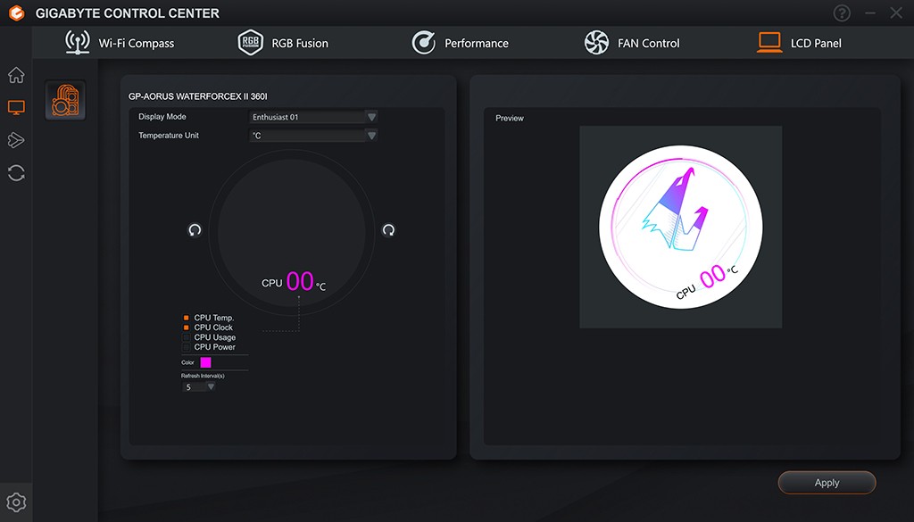Click the Preview label
This screenshot has height=522, width=914.
point(510,118)
